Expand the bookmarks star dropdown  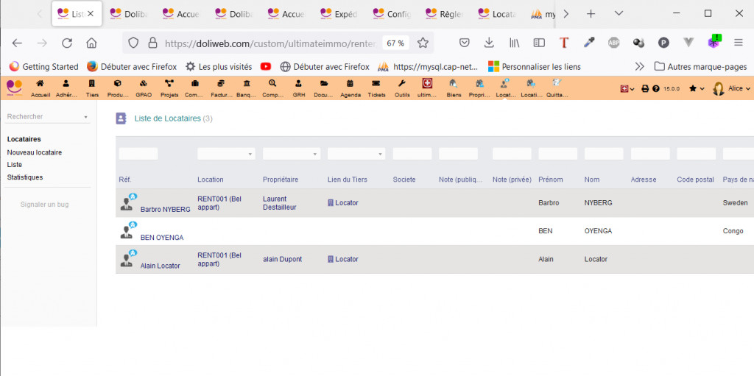coord(696,89)
